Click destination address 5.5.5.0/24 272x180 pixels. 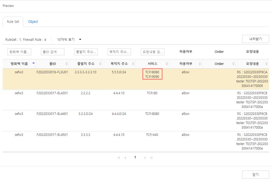tap(119, 72)
